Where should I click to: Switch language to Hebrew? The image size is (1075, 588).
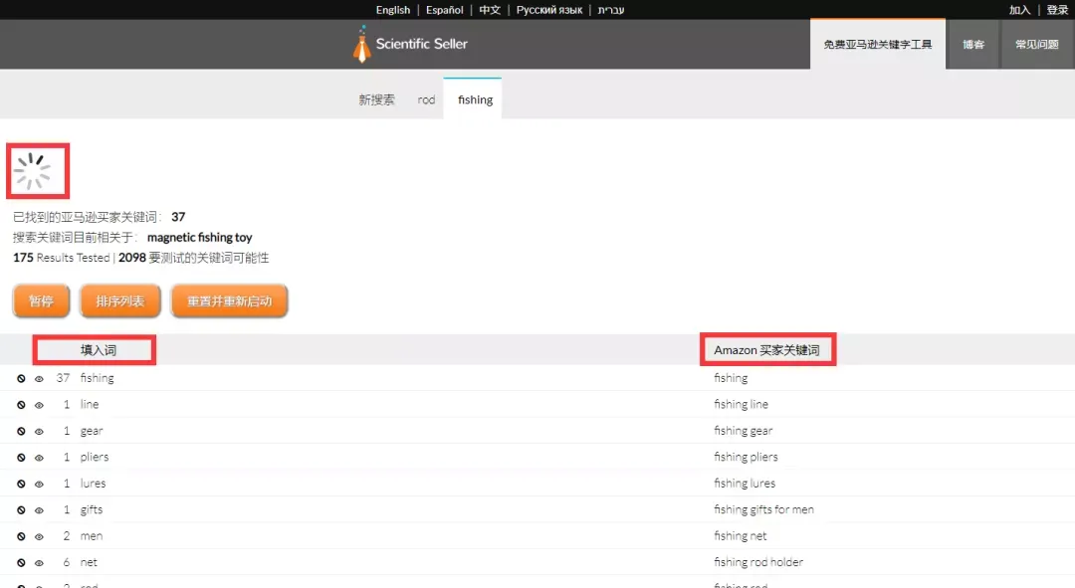611,10
